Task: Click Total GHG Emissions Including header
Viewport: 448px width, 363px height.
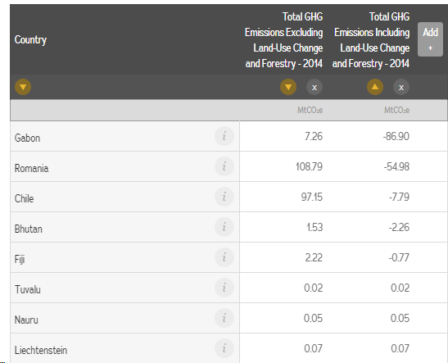Action: tap(371, 40)
